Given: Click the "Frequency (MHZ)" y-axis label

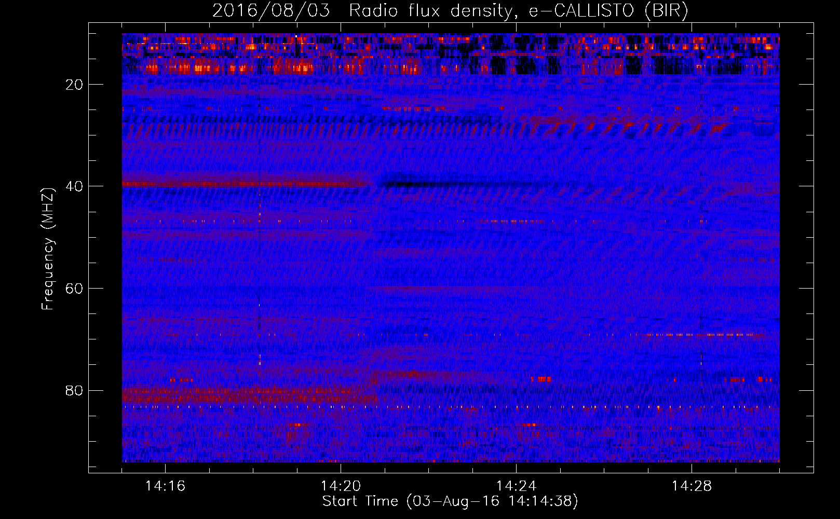Looking at the screenshot, I should point(48,249).
